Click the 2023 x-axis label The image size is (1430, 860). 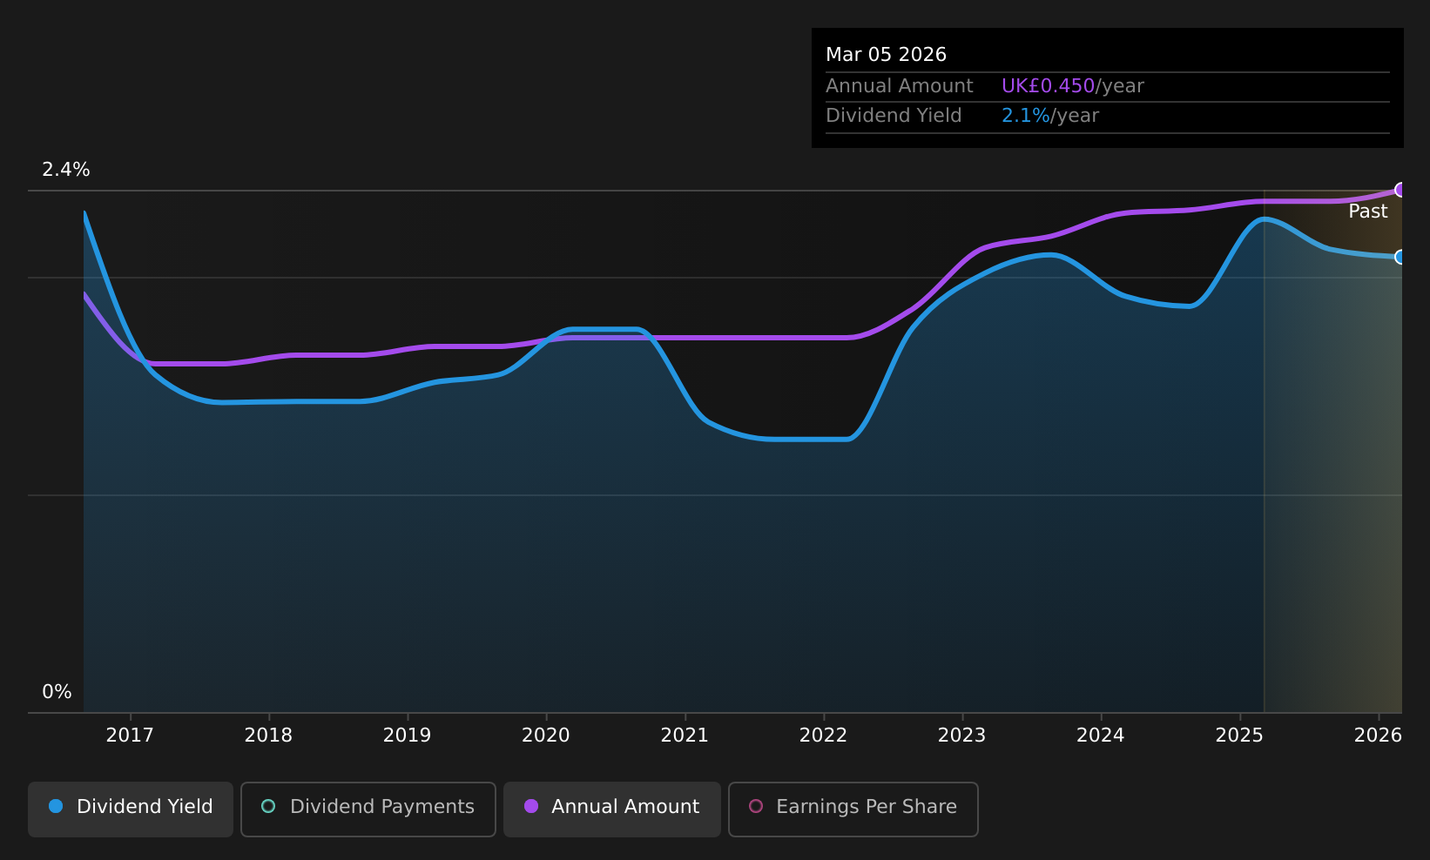tap(961, 736)
